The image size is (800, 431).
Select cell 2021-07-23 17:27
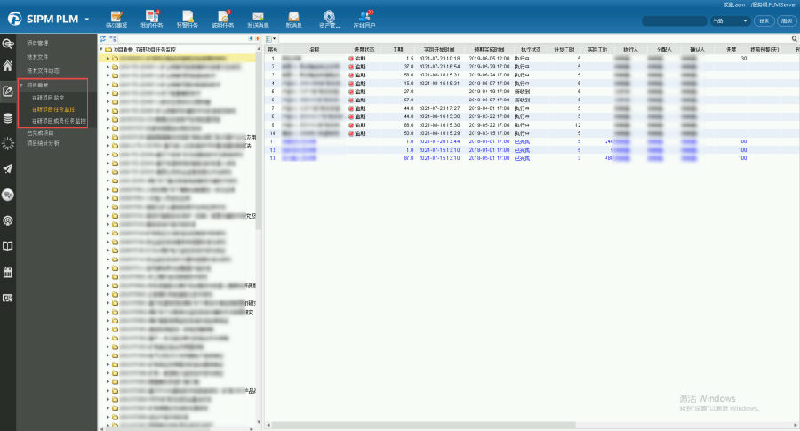pyautogui.click(x=439, y=108)
